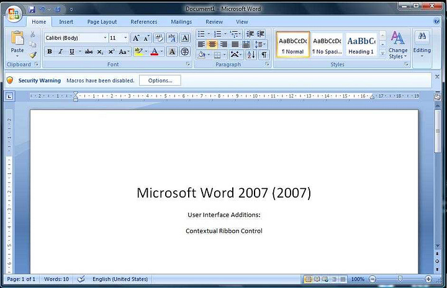Switch to the Review tab
The width and height of the screenshot is (447, 288).
click(214, 22)
